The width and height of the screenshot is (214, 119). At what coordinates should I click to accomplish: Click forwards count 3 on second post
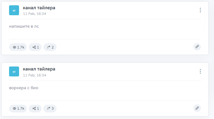(x=50, y=108)
